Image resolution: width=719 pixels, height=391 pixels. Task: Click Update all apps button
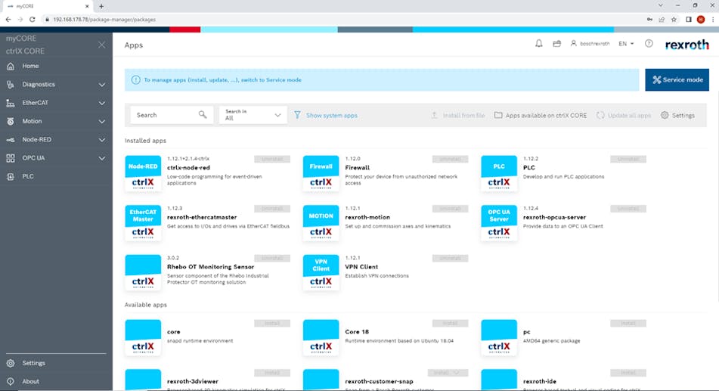click(x=624, y=115)
